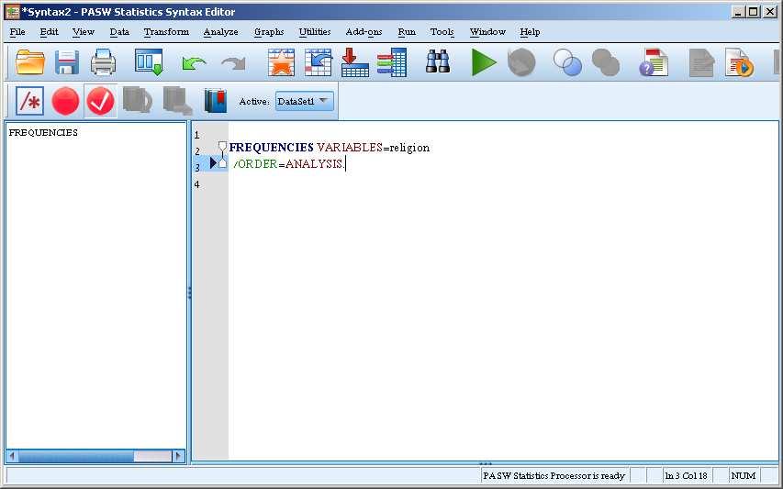Open the Variables icon with colored bars

[x=392, y=62]
